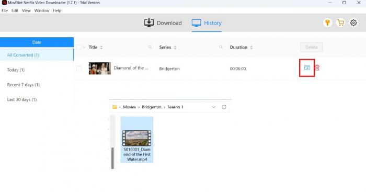Select the S01E001 video file thumbnail

(137, 138)
